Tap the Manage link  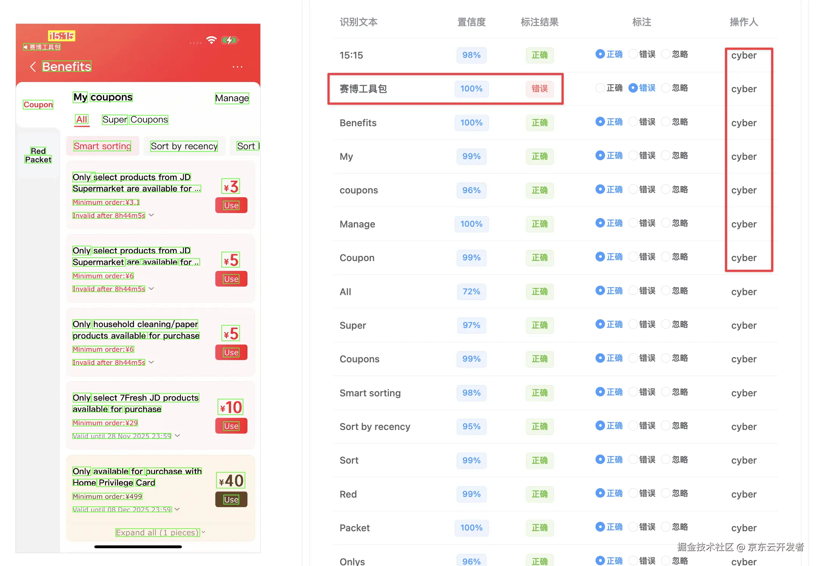(x=232, y=98)
